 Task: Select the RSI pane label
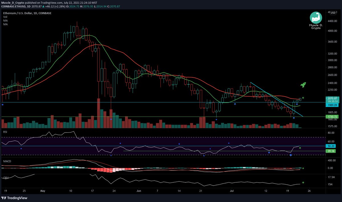point(5,132)
